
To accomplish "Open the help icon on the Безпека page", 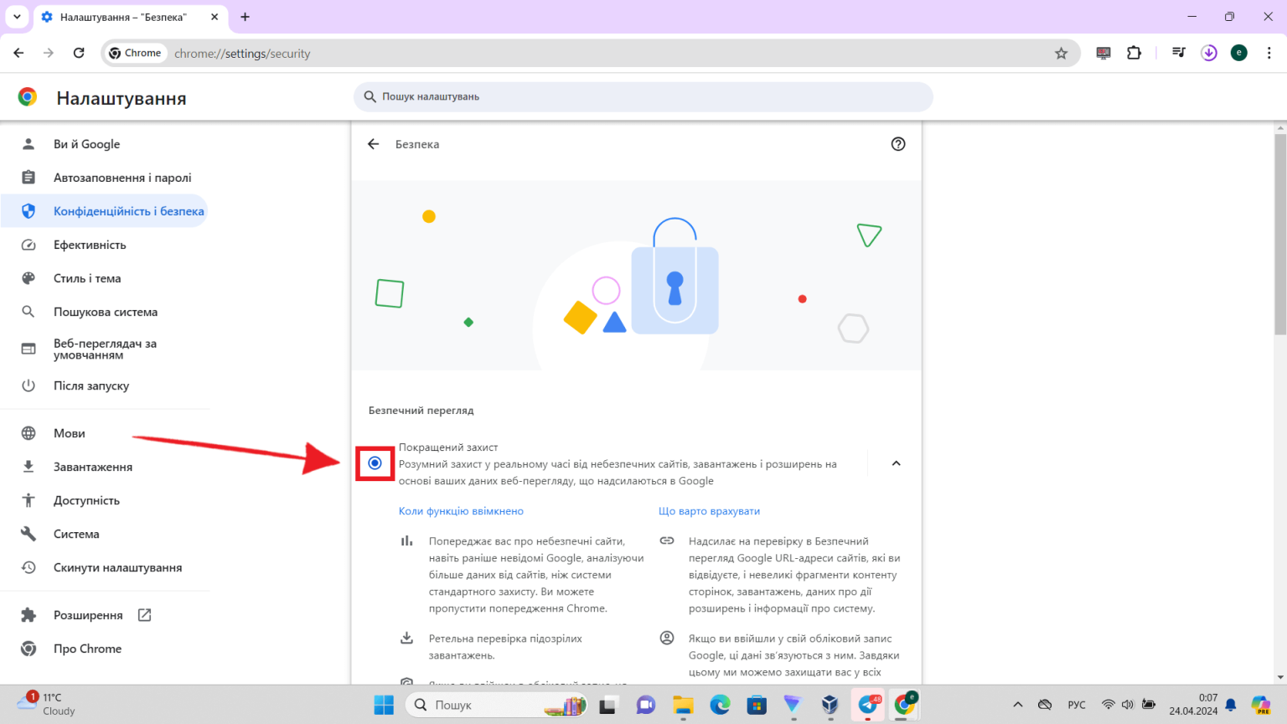I will click(897, 144).
